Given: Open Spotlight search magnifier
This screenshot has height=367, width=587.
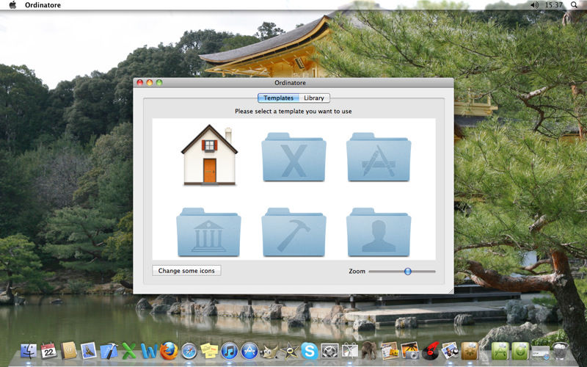Looking at the screenshot, I should click(574, 5).
